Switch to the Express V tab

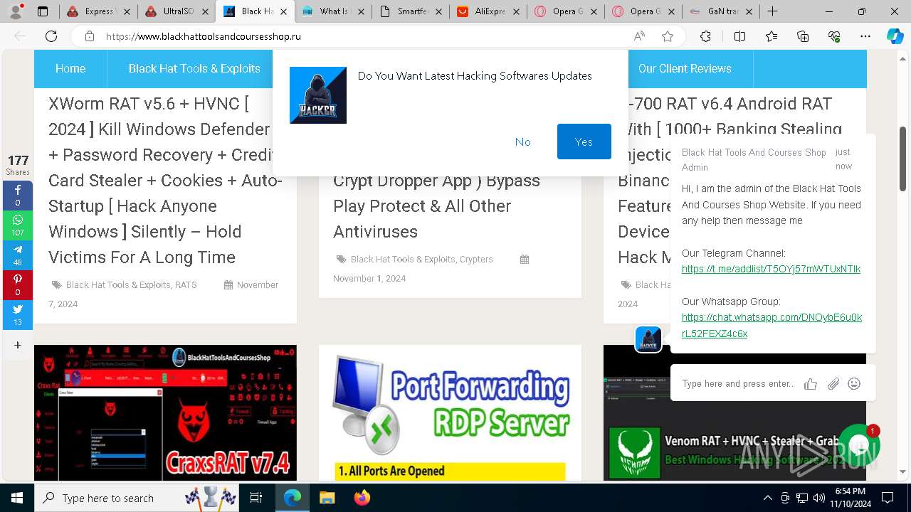tap(98, 11)
